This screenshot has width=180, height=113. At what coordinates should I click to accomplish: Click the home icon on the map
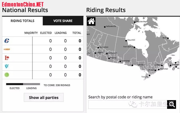pos(91,21)
